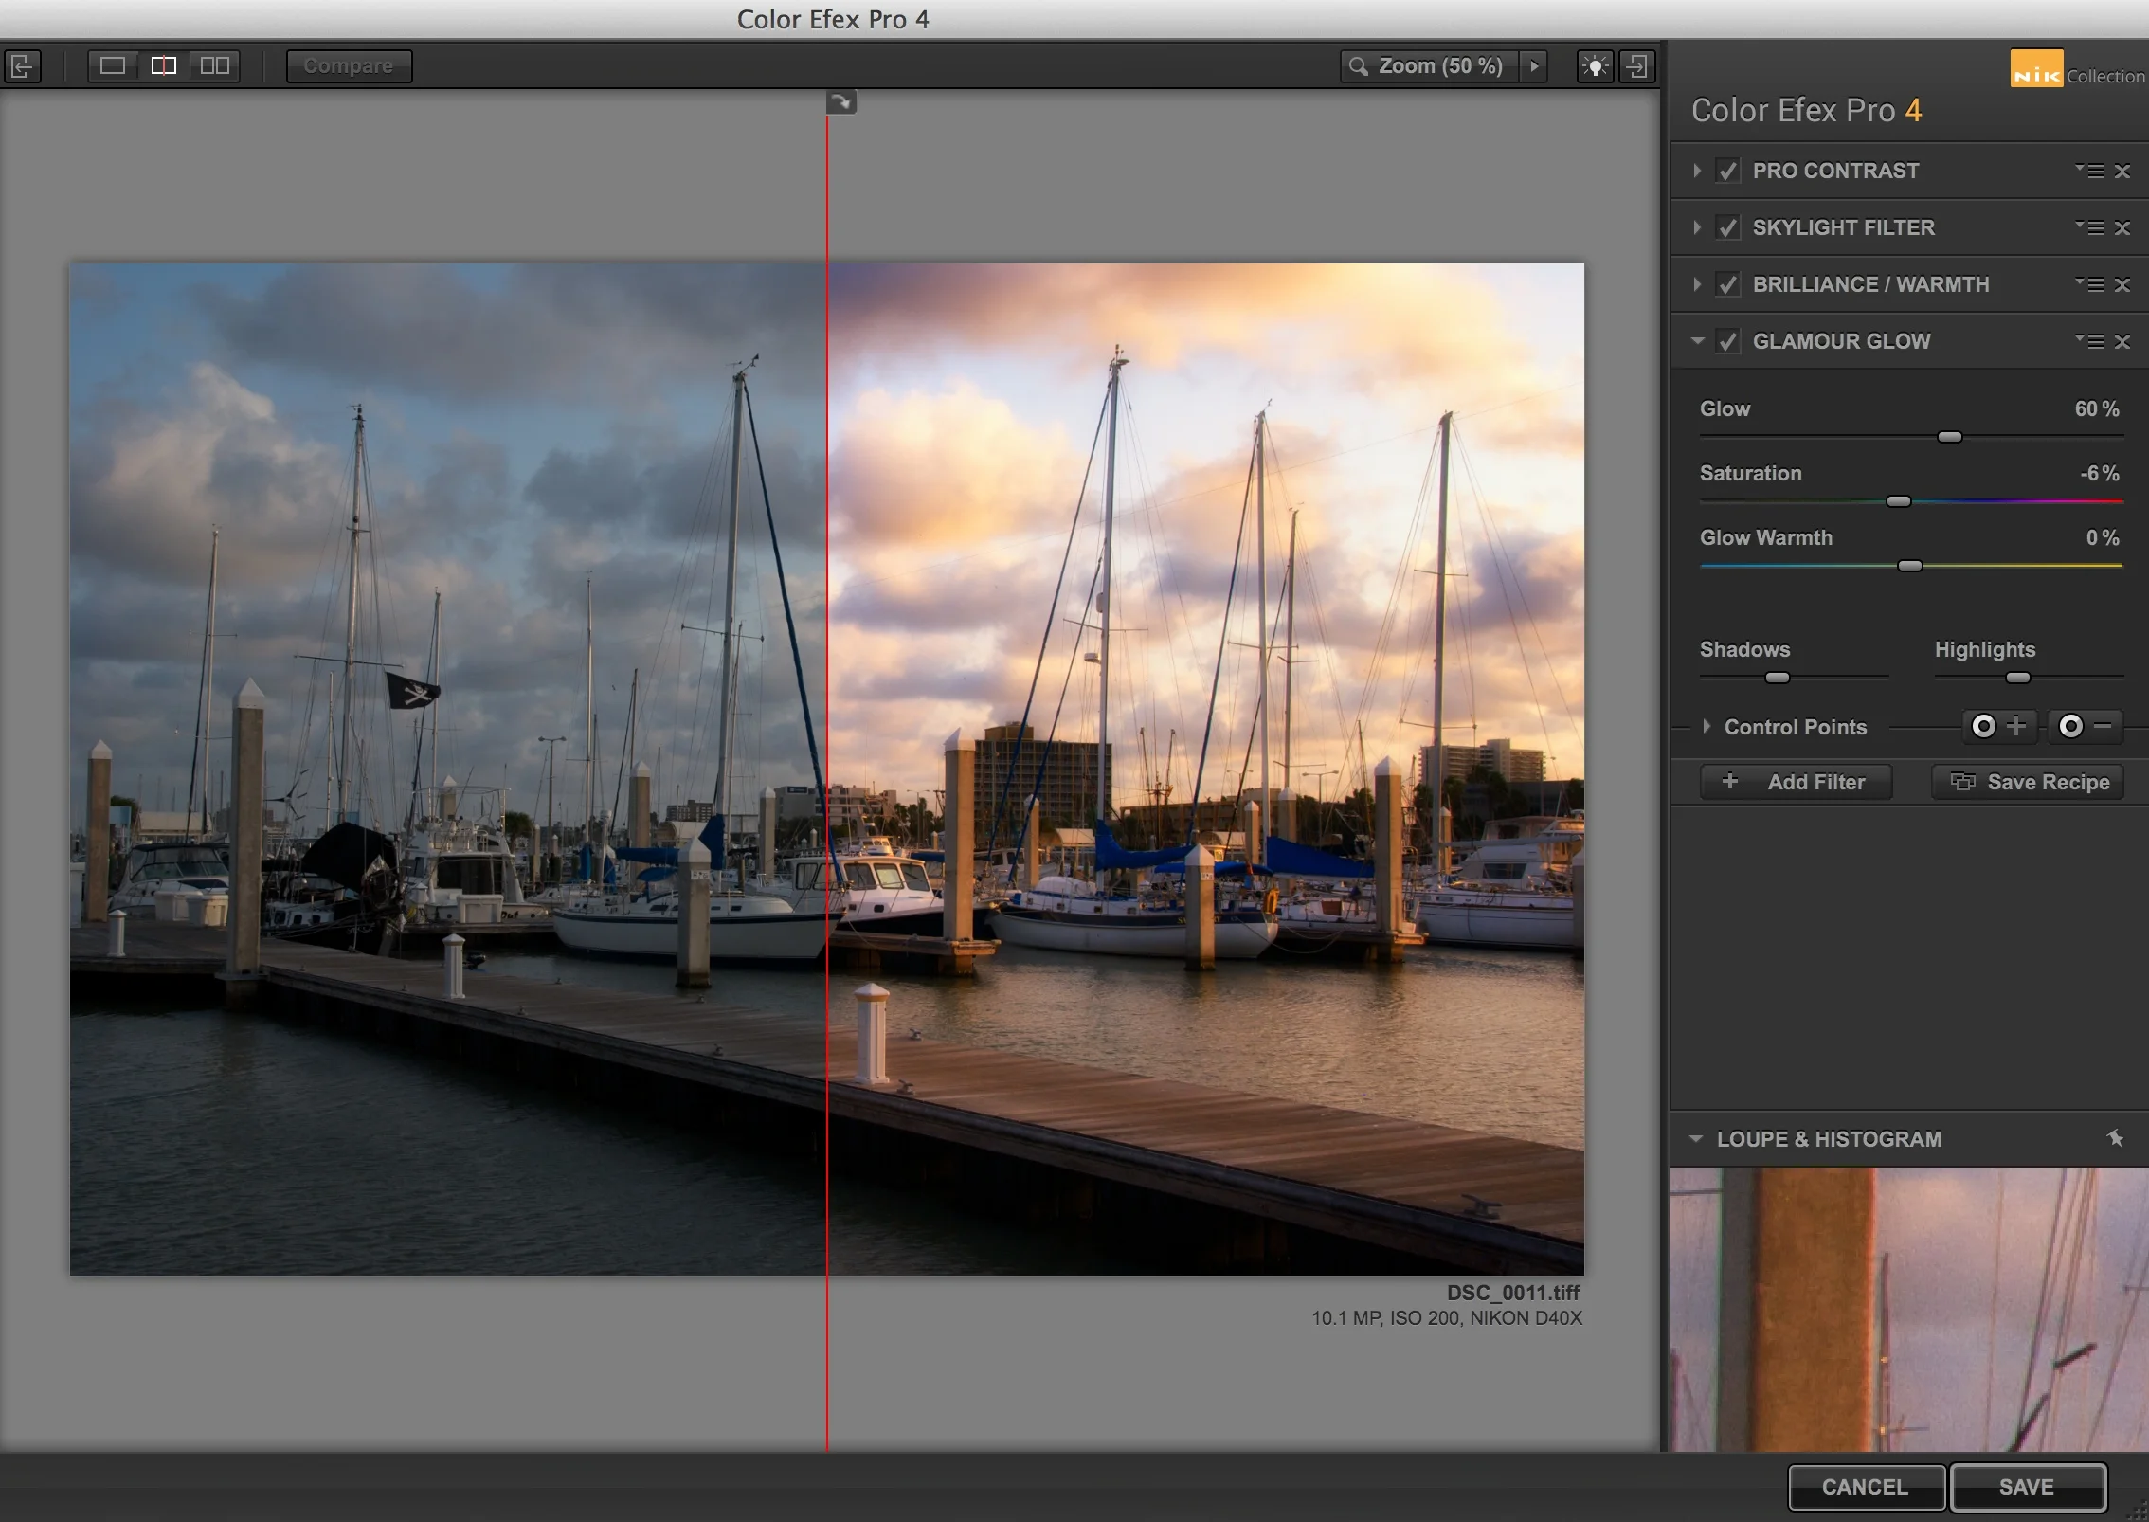Uncheck the Skylight Filter checkbox
2149x1522 pixels.
pyautogui.click(x=1728, y=227)
